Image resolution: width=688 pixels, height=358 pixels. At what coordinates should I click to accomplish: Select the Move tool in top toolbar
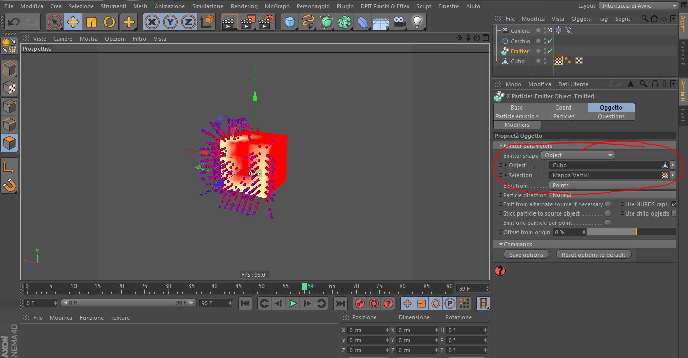point(73,22)
